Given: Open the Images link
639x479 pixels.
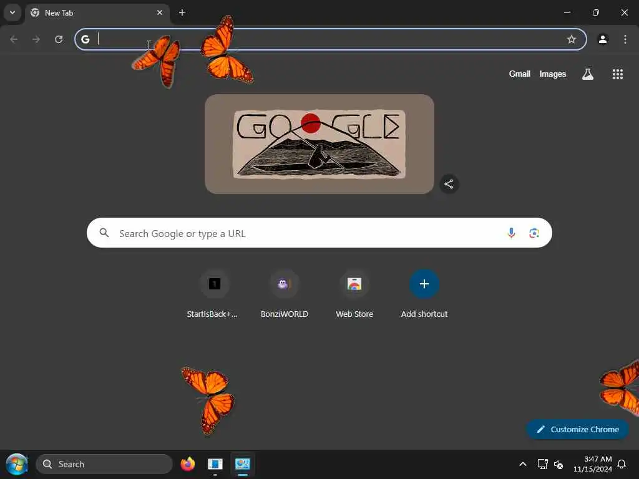Looking at the screenshot, I should coord(553,74).
